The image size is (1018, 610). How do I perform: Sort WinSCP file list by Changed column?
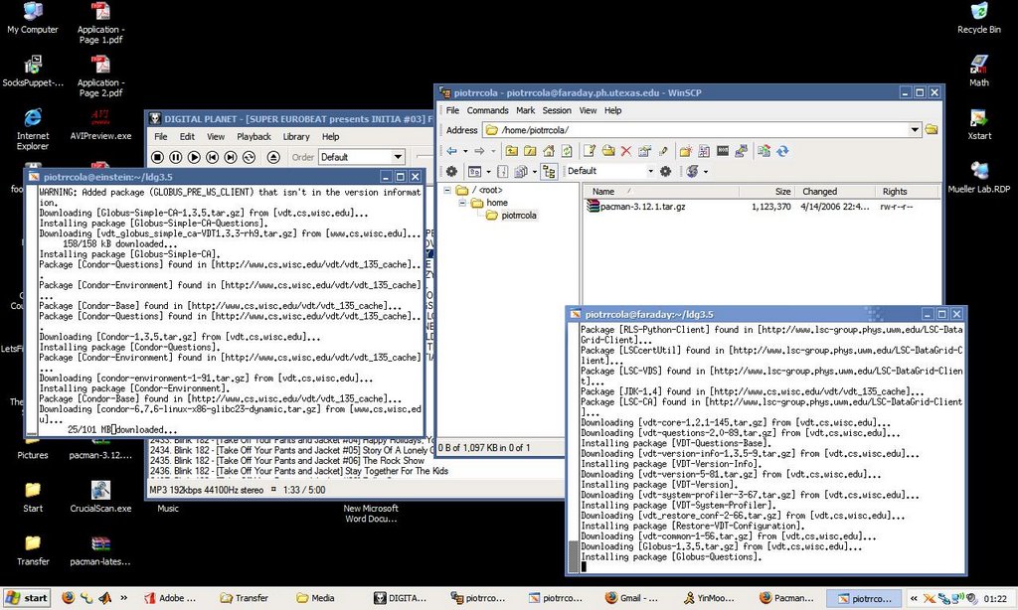pyautogui.click(x=834, y=192)
